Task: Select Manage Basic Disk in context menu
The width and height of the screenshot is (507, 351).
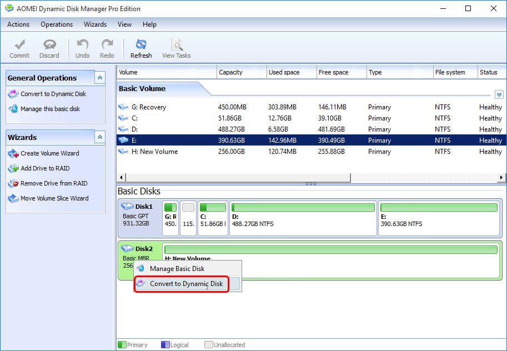Action: (177, 269)
